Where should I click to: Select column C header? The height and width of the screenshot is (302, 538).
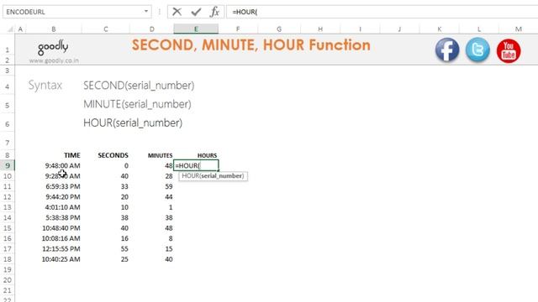tap(106, 29)
